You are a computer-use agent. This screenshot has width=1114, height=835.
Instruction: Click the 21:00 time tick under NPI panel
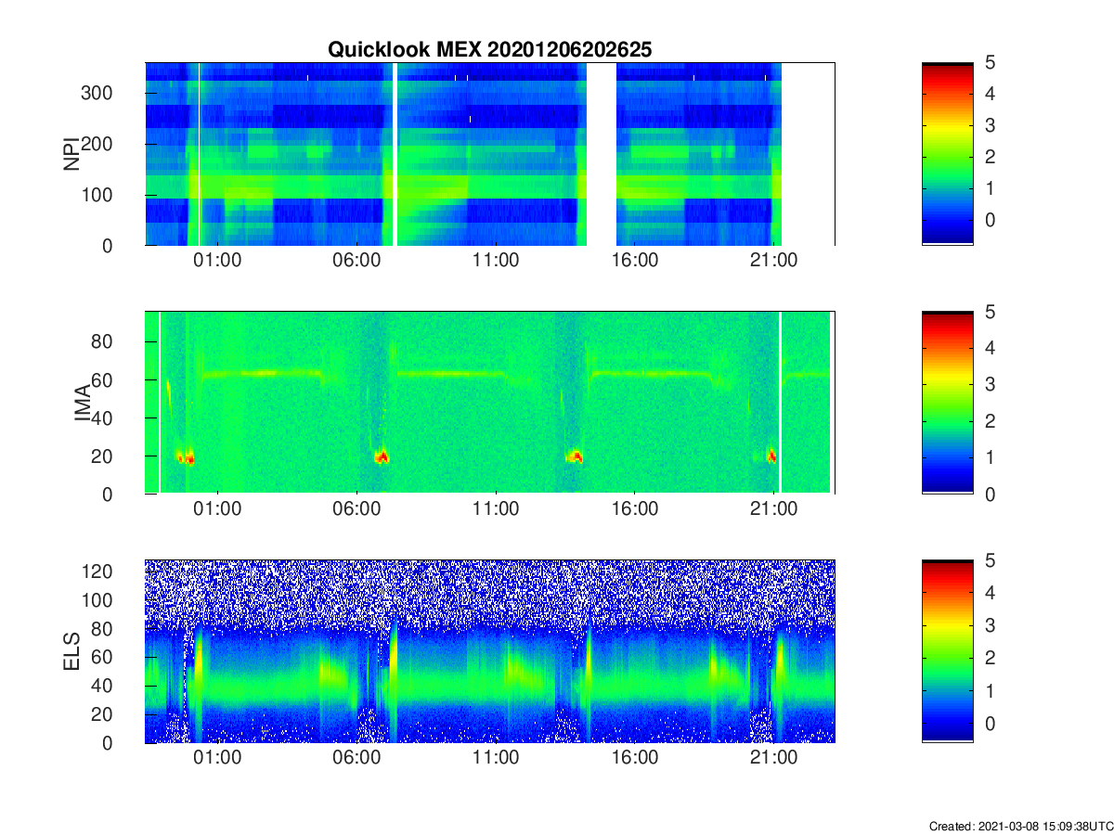click(x=774, y=261)
